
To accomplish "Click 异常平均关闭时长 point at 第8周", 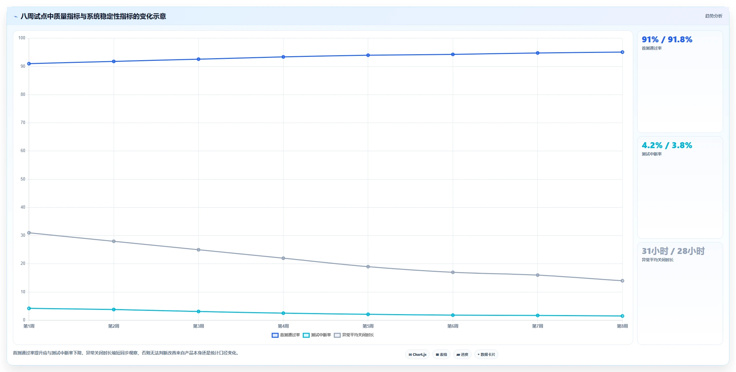I will click(622, 281).
